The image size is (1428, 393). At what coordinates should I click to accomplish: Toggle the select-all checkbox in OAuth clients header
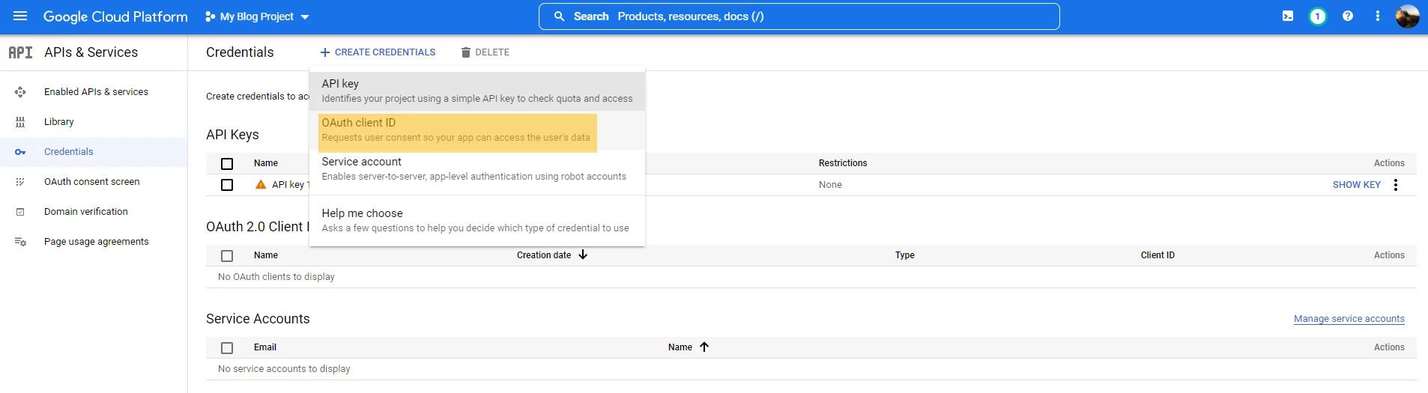pos(227,255)
